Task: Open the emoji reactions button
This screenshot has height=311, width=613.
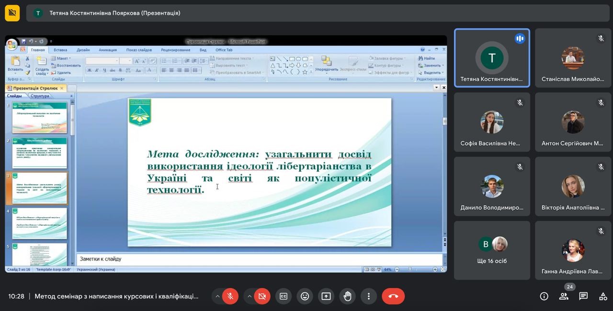Action: pyautogui.click(x=305, y=296)
